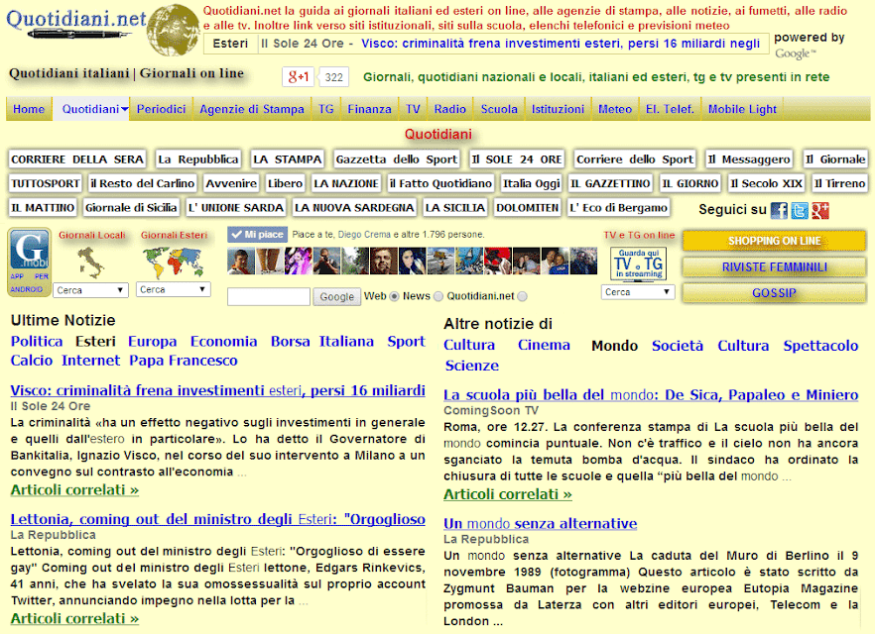Open the Spettacolo news category
Screen dimensions: 875x634
point(820,346)
